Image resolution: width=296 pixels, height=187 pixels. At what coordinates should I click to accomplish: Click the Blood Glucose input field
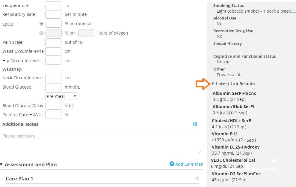(x=53, y=87)
